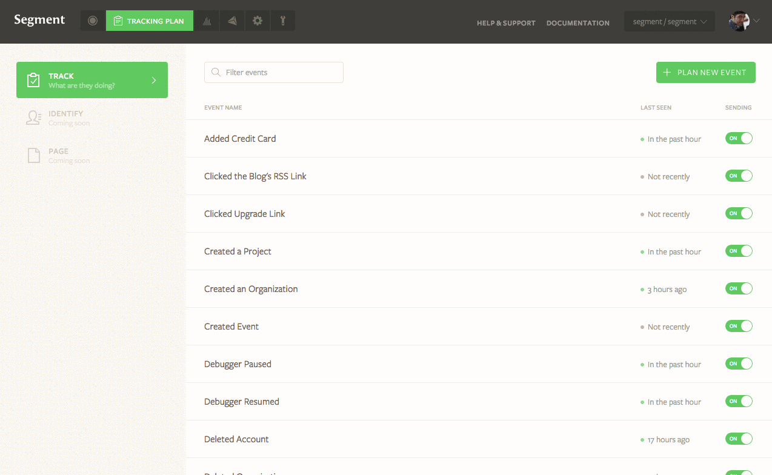Focus the Filter events search field
772x475 pixels.
tap(274, 72)
